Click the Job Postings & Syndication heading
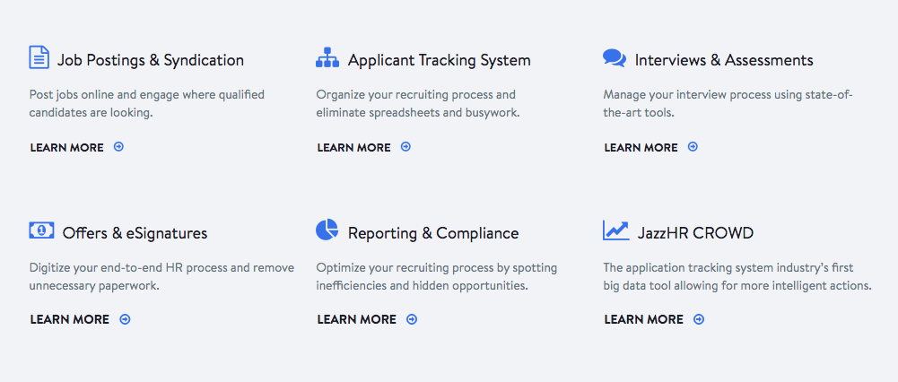This screenshot has width=898, height=382. click(151, 60)
